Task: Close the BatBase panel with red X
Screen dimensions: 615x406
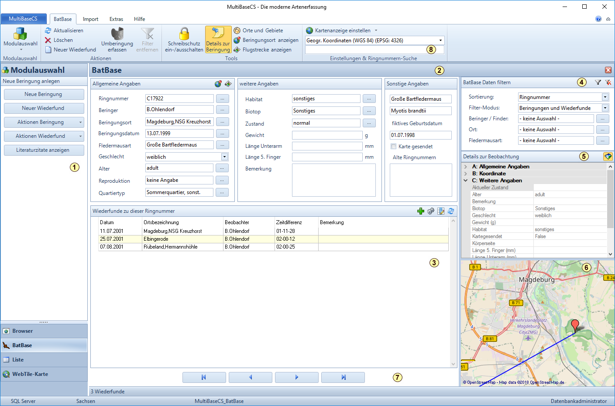Action: [x=608, y=70]
